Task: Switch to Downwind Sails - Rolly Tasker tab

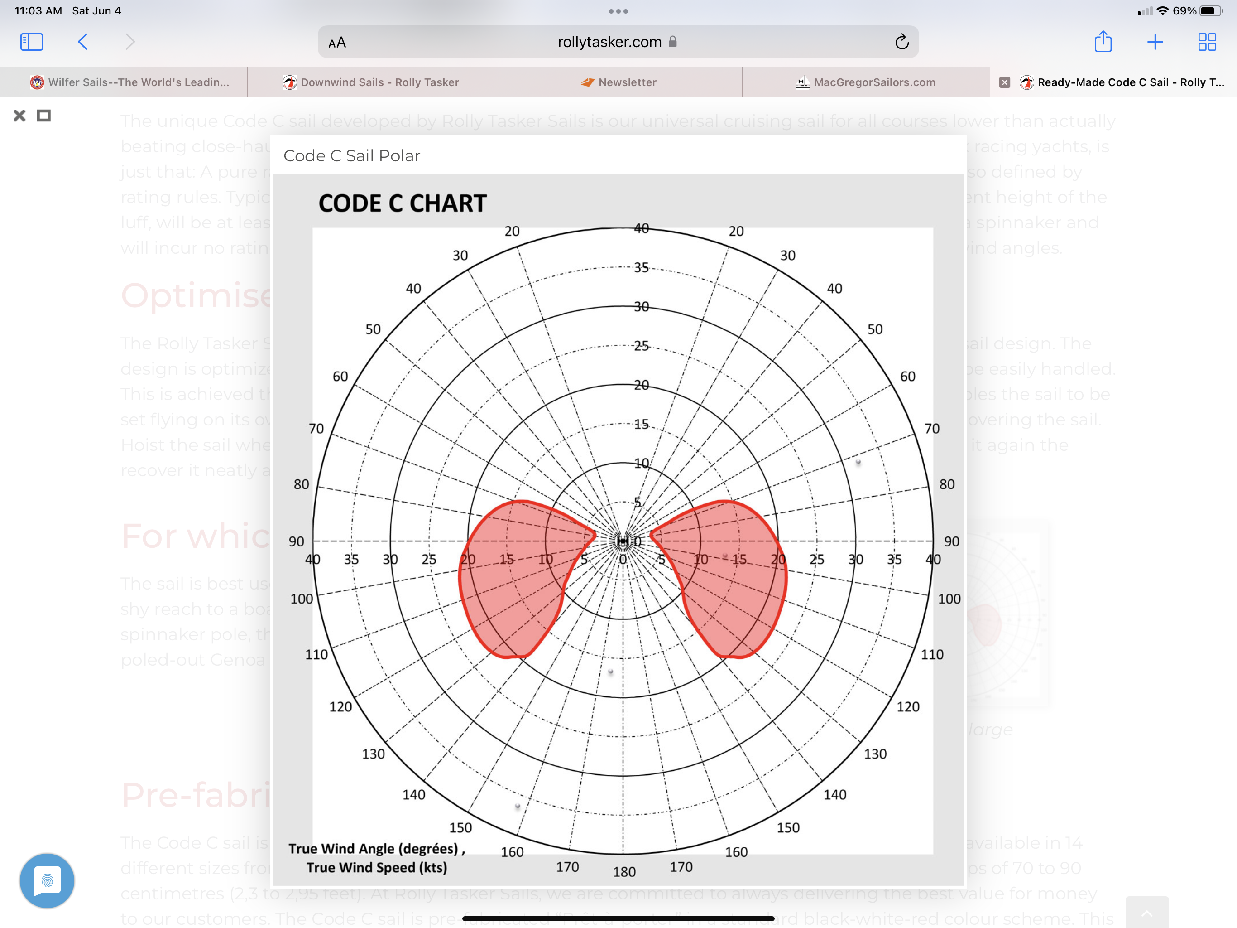Action: pos(371,82)
